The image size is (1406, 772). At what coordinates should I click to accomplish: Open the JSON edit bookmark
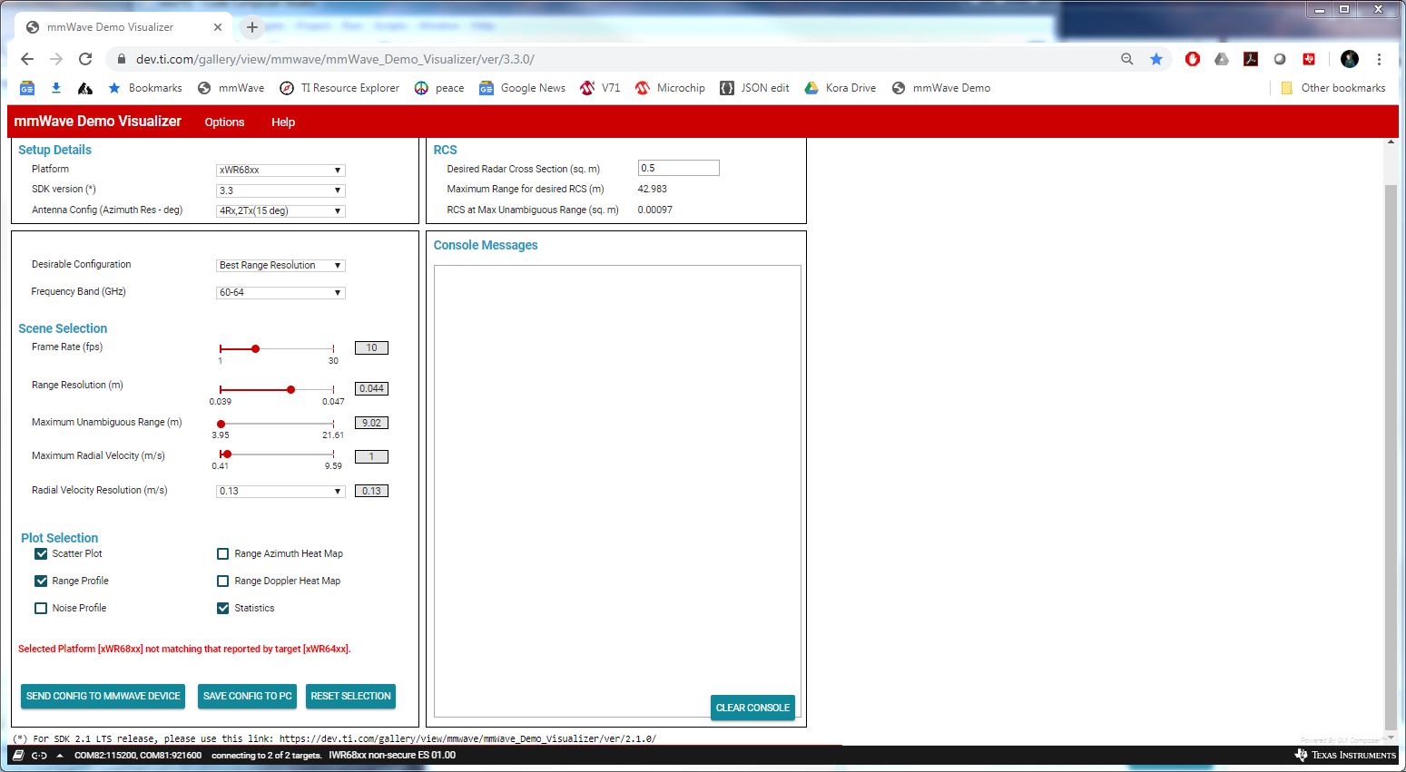[x=754, y=88]
